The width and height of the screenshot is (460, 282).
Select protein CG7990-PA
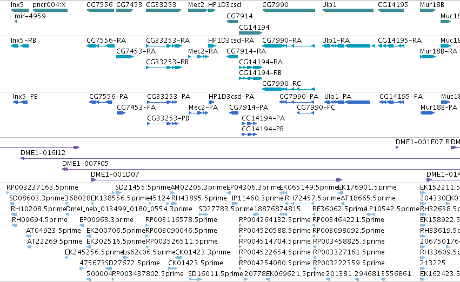pyautogui.click(x=299, y=97)
